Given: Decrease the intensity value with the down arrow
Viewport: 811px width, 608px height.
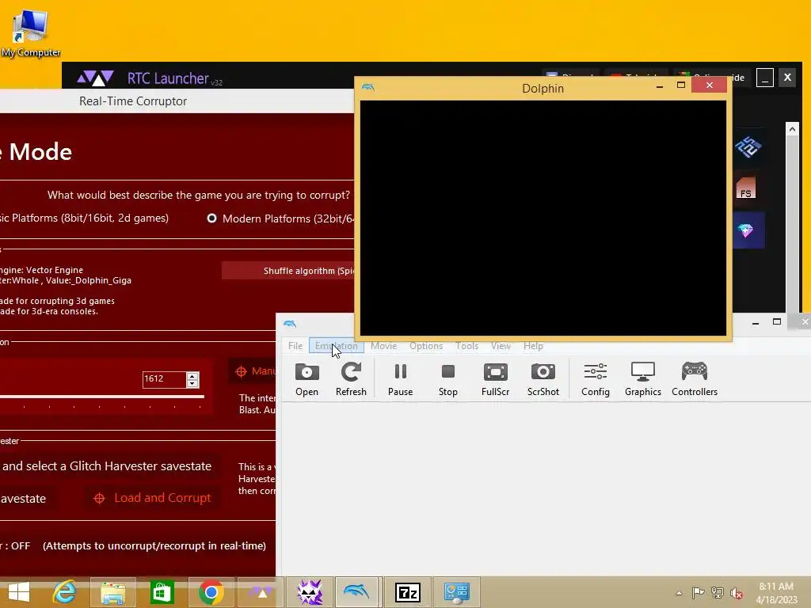Looking at the screenshot, I should (192, 384).
